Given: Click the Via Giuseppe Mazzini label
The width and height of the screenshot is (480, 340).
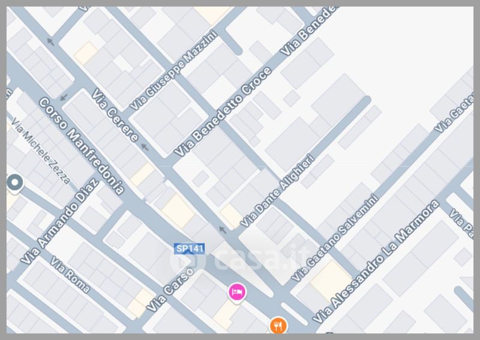Looking at the screenshot, I should 173,70.
